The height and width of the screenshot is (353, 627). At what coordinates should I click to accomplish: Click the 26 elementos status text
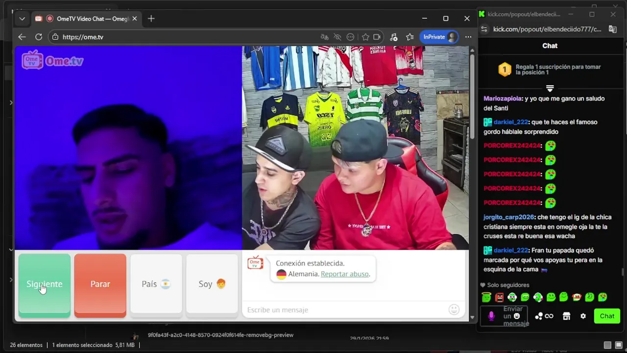[26, 345]
